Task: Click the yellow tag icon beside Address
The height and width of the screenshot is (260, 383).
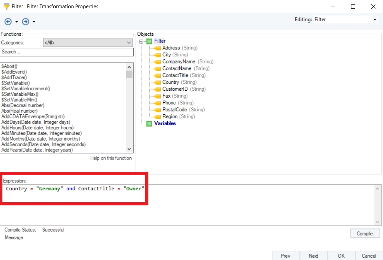Action: tap(157, 48)
